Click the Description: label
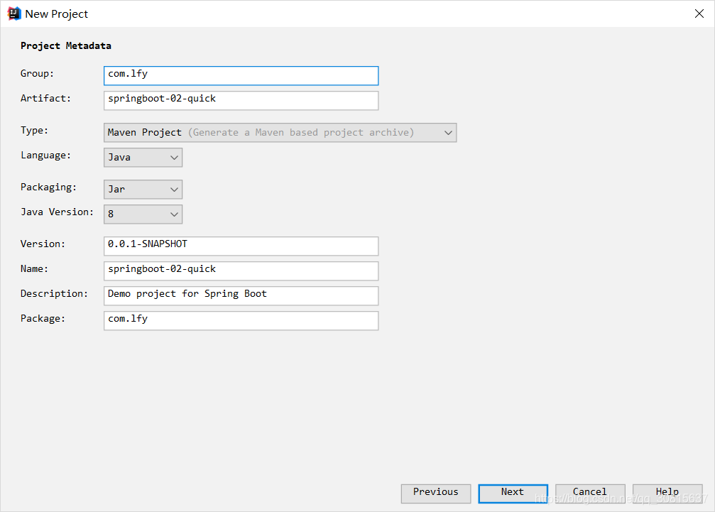Viewport: 715px width, 512px height. point(54,293)
